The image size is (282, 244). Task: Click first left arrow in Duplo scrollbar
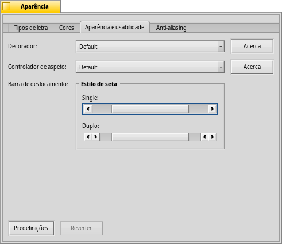click(x=88, y=137)
